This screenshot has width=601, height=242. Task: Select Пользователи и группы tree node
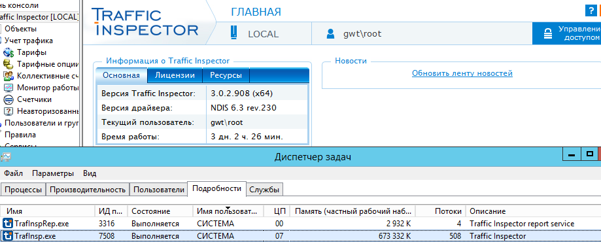pos(41,123)
